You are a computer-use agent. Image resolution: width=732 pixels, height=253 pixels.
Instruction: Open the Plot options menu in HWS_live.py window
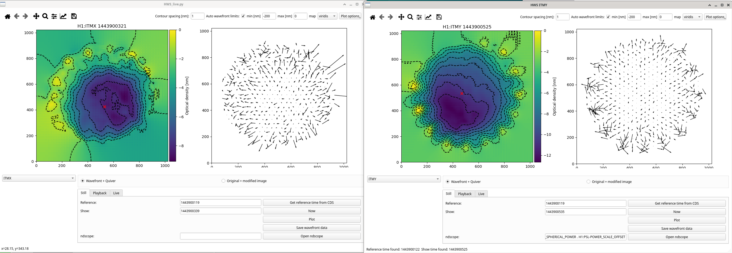pyautogui.click(x=350, y=16)
